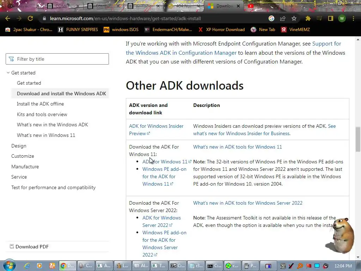
Task: Open New Tab bookmark
Action: pyautogui.click(x=263, y=30)
